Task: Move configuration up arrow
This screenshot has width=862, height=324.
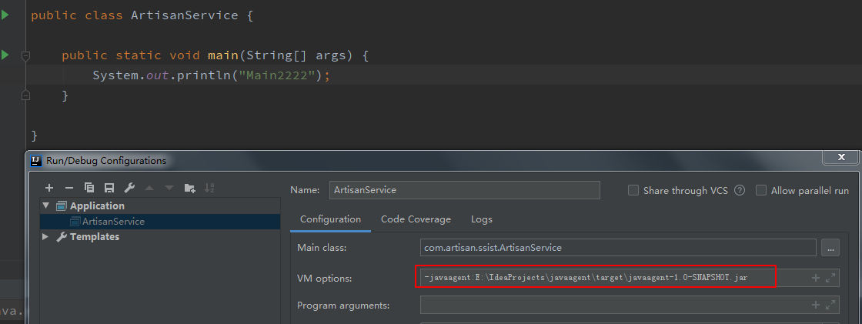Action: tap(149, 188)
